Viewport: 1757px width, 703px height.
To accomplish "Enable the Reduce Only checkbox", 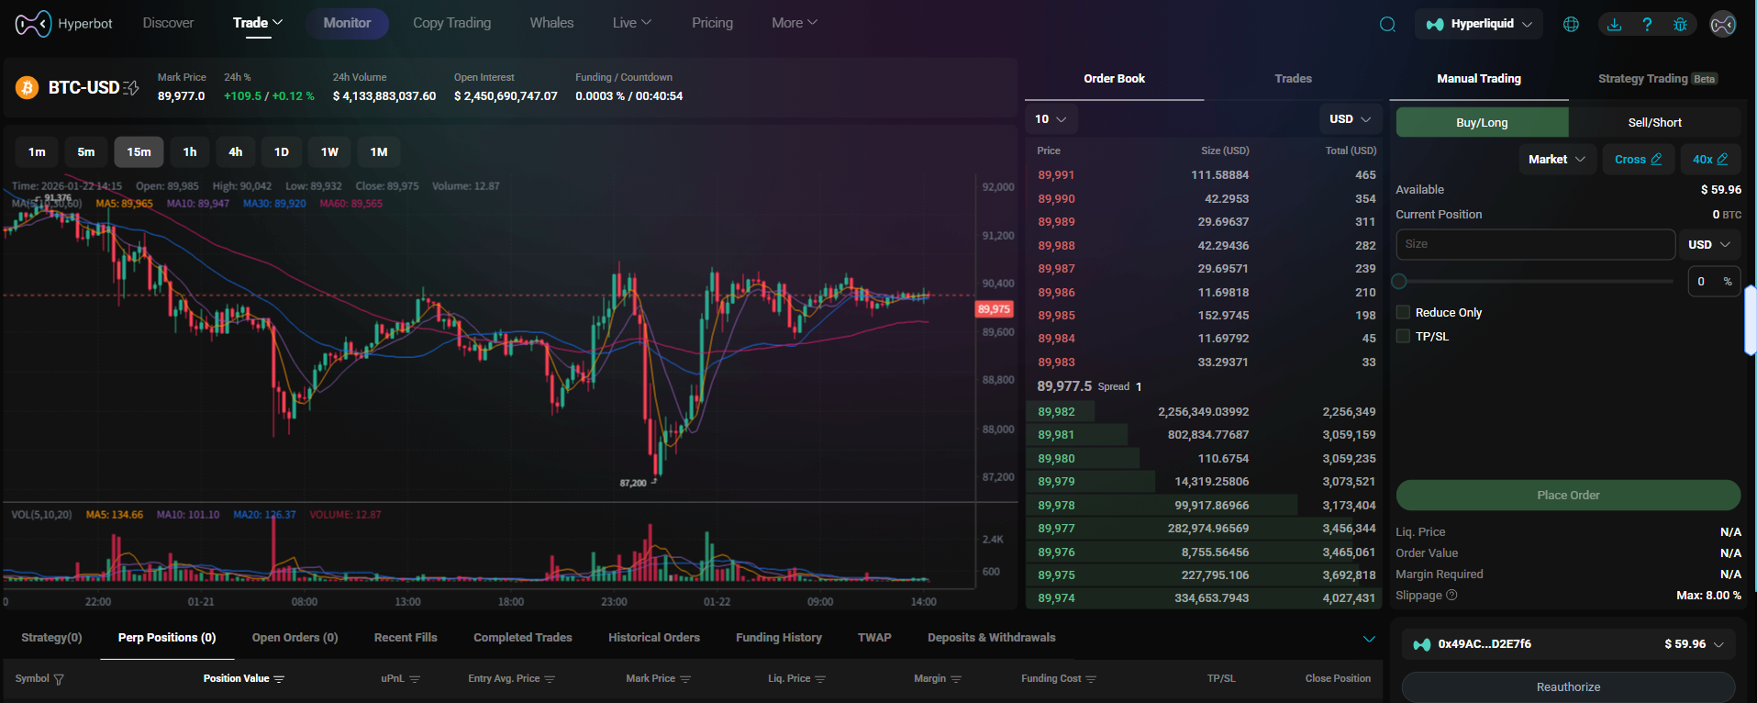I will [1403, 312].
